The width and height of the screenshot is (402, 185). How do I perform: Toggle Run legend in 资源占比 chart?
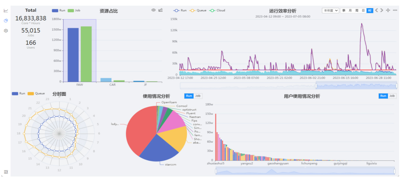click(x=59, y=10)
